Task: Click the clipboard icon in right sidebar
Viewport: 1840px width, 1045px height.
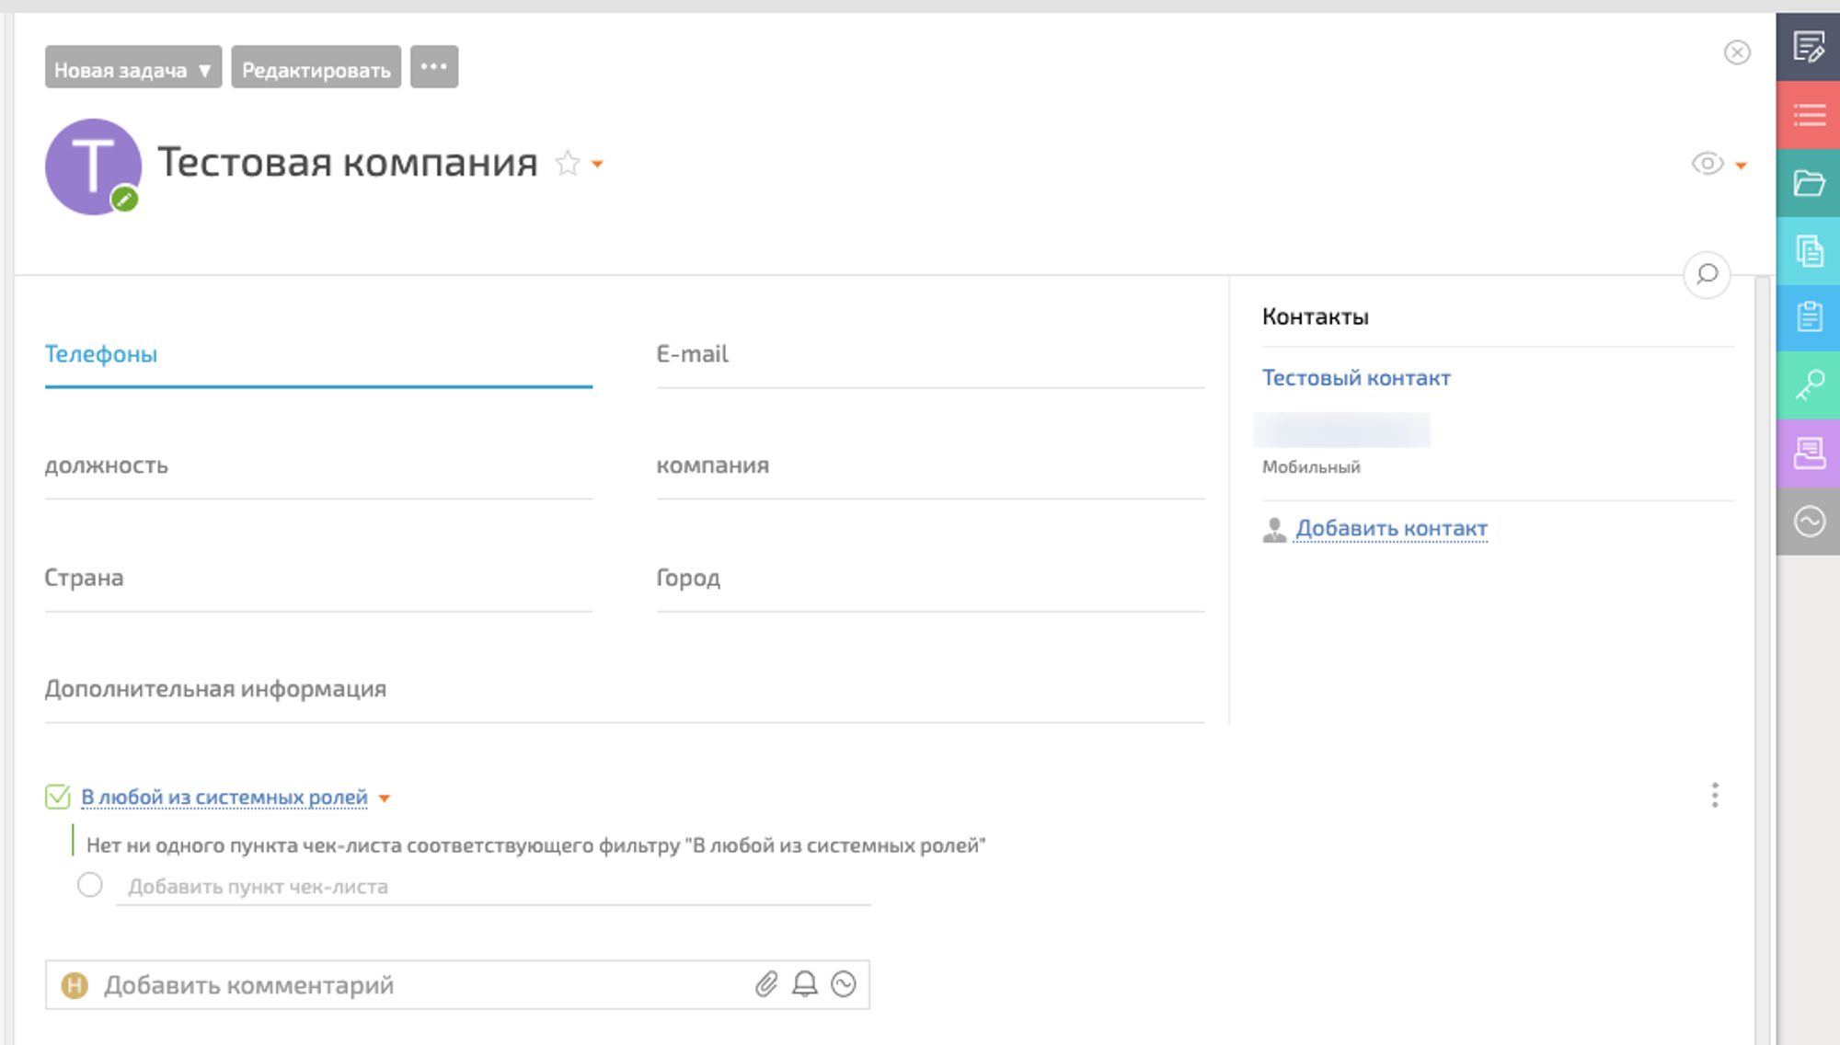Action: click(1808, 317)
